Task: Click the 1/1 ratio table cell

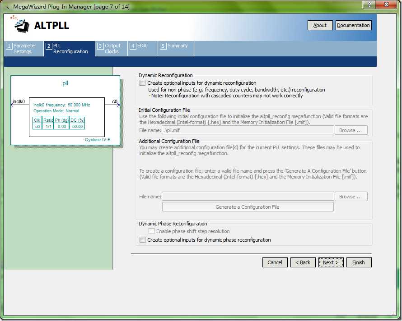Action: coord(48,126)
